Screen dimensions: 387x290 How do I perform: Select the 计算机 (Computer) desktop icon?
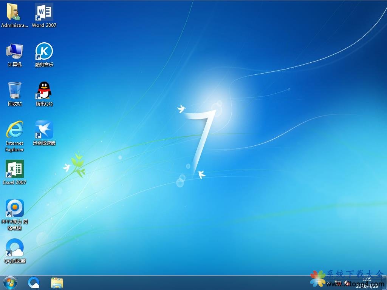click(15, 55)
